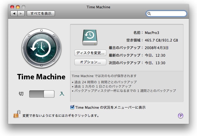This screenshot has height=136, width=197.
Task: Go back with the left arrow button
Action: pyautogui.click(x=14, y=13)
